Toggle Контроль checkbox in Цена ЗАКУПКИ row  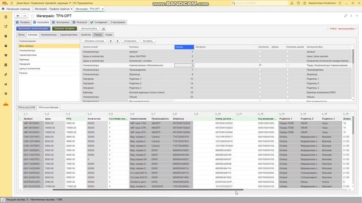(260, 56)
